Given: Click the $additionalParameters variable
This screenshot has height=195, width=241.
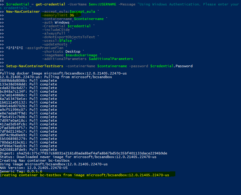Looking at the screenshot, I should 111,59.
